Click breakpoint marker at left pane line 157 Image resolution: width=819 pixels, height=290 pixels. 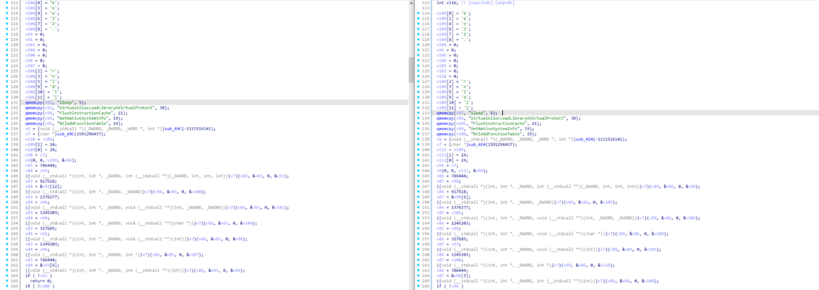pyautogui.click(x=7, y=239)
